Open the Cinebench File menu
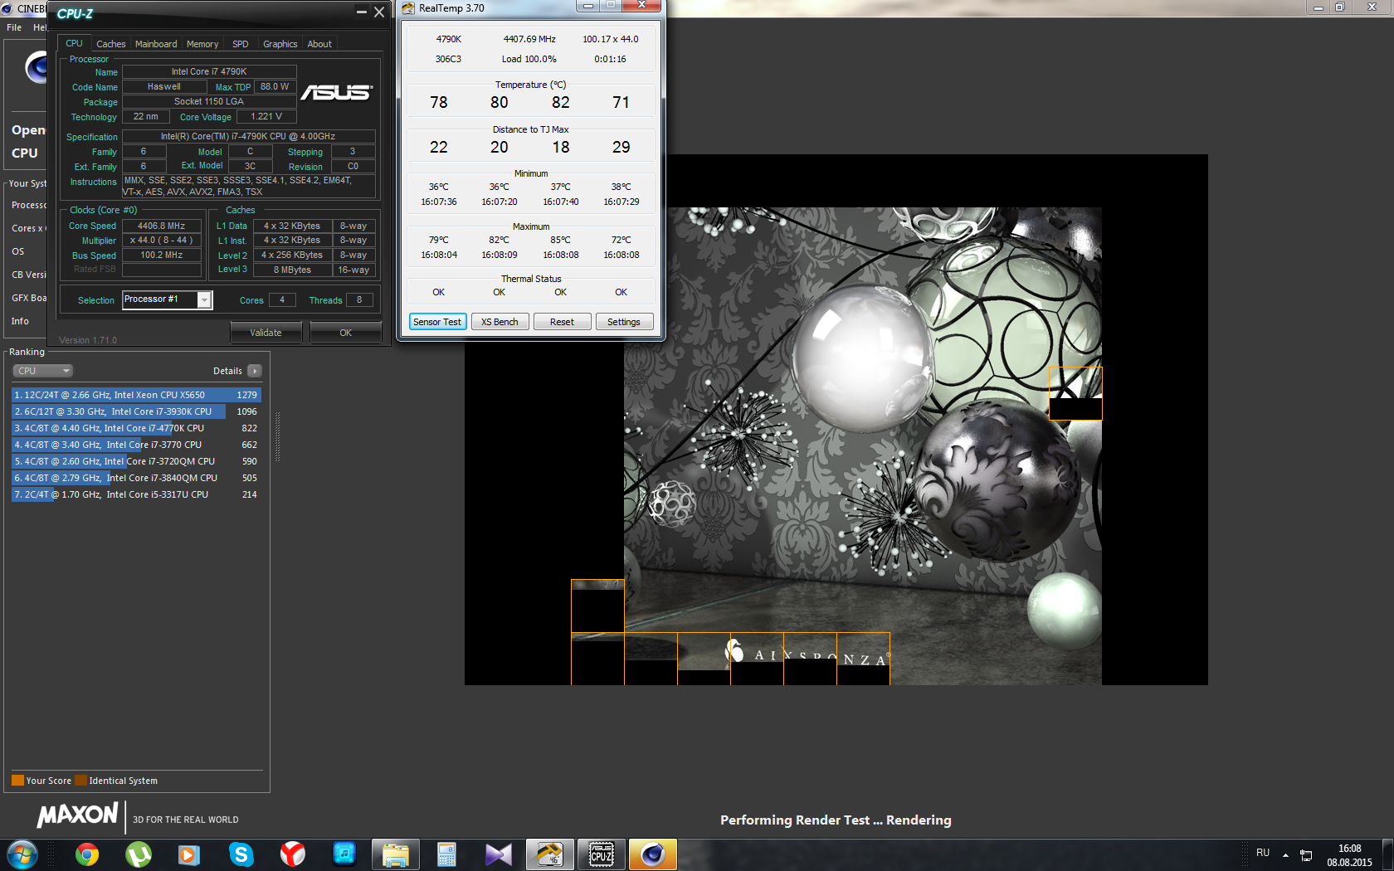Screen dimensions: 1394x871 tap(14, 27)
